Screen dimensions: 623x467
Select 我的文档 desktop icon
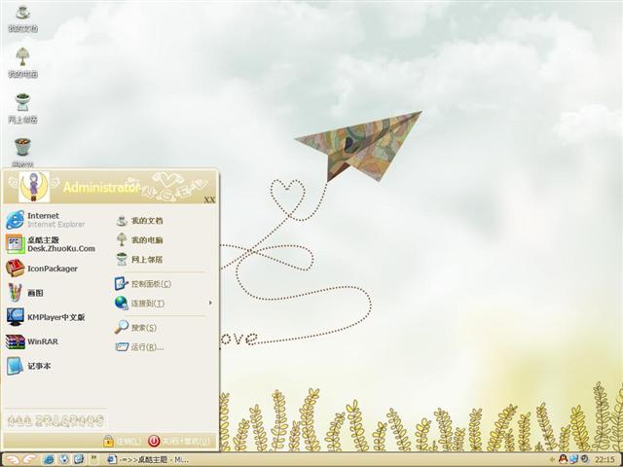coord(22,18)
